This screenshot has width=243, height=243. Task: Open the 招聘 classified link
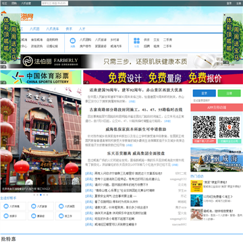point(146,46)
